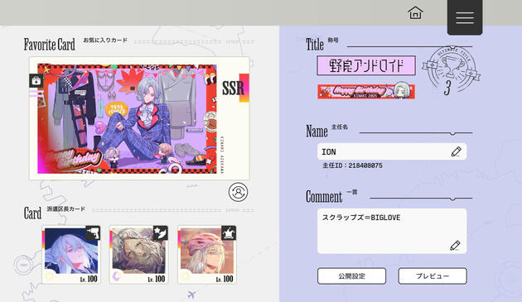Click the ION name field
The height and width of the screenshot is (302, 522).
point(392,151)
